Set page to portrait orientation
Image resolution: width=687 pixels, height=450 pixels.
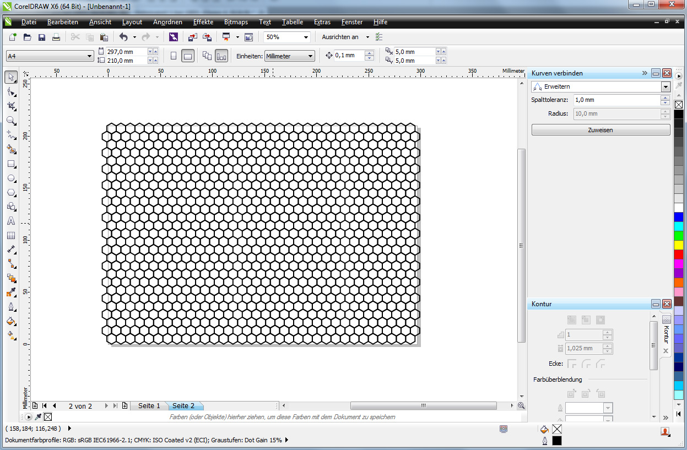coord(174,56)
